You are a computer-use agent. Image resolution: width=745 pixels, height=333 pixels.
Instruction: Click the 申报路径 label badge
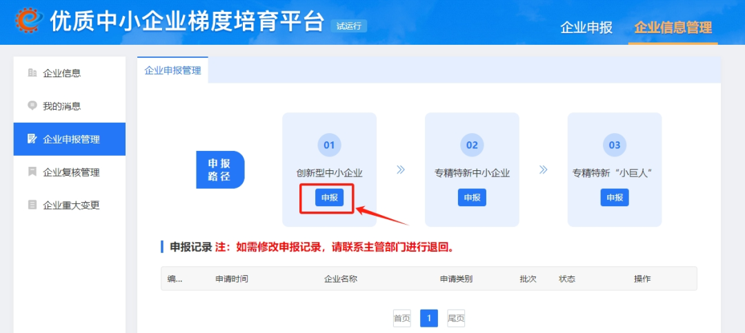tap(220, 170)
